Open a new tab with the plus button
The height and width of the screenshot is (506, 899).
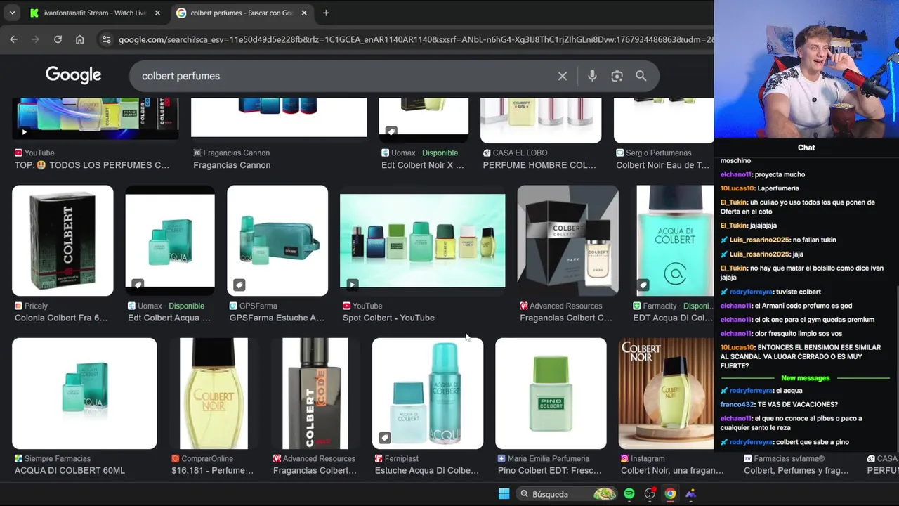pos(326,13)
